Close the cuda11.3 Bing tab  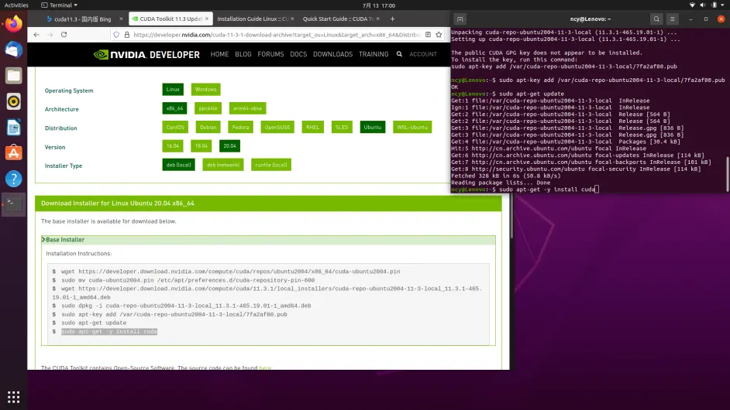[121, 19]
